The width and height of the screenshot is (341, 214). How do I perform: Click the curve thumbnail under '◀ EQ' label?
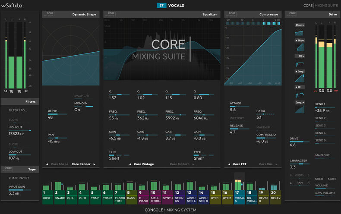(x=300, y=95)
